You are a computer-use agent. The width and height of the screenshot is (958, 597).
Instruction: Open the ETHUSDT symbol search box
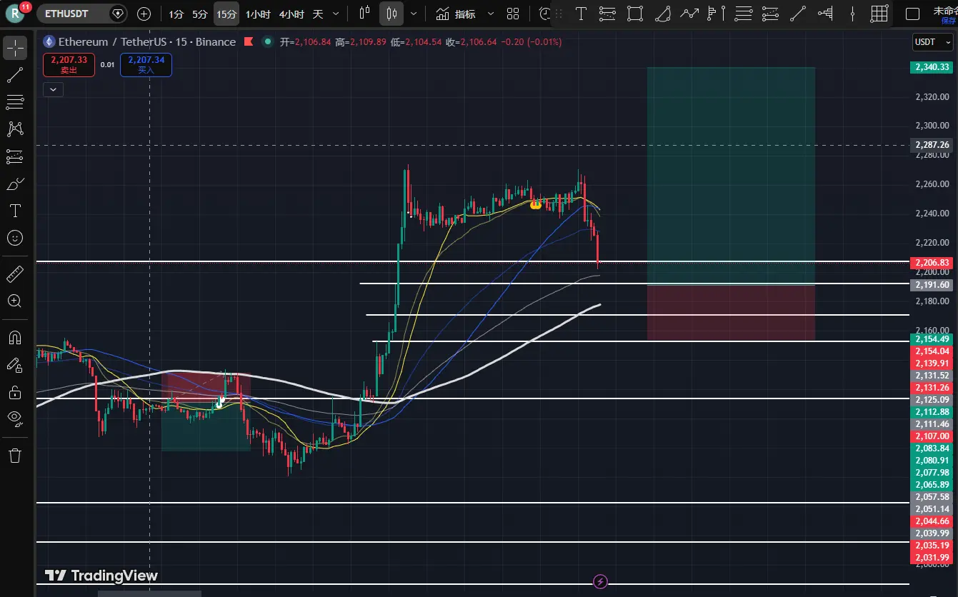tap(81, 14)
